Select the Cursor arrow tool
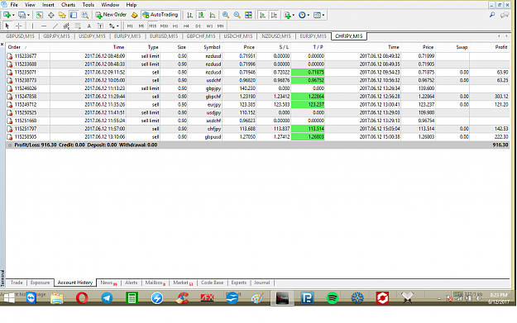517x323 pixels. 7,26
